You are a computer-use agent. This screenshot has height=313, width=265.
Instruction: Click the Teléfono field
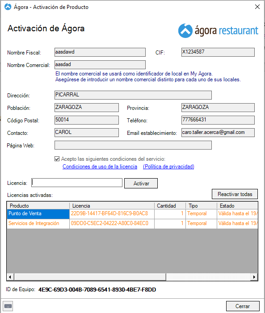pyautogui.click(x=218, y=120)
